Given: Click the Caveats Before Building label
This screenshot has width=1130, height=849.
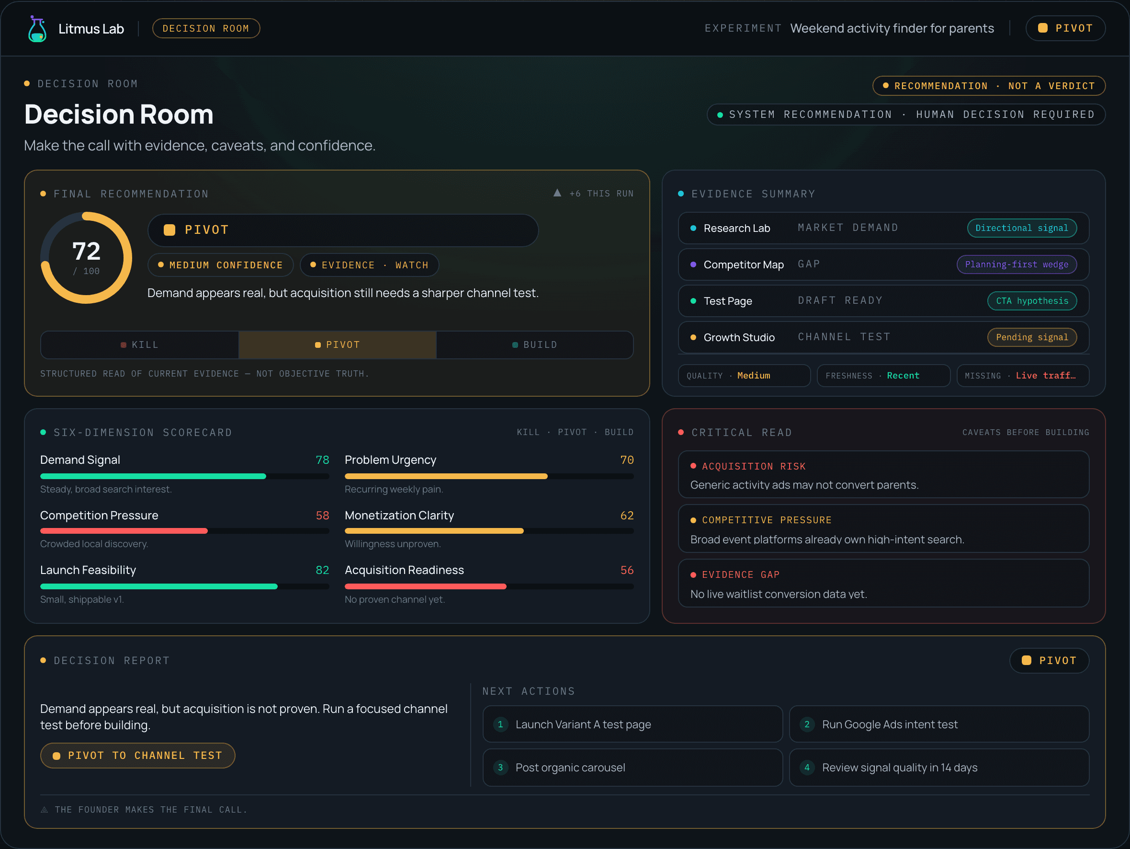Looking at the screenshot, I should coord(1025,433).
